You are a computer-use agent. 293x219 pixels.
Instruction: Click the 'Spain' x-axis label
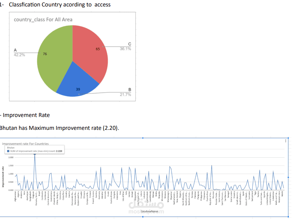coord(243,193)
